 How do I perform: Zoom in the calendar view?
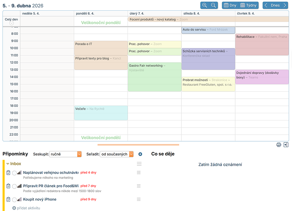click(x=205, y=5)
